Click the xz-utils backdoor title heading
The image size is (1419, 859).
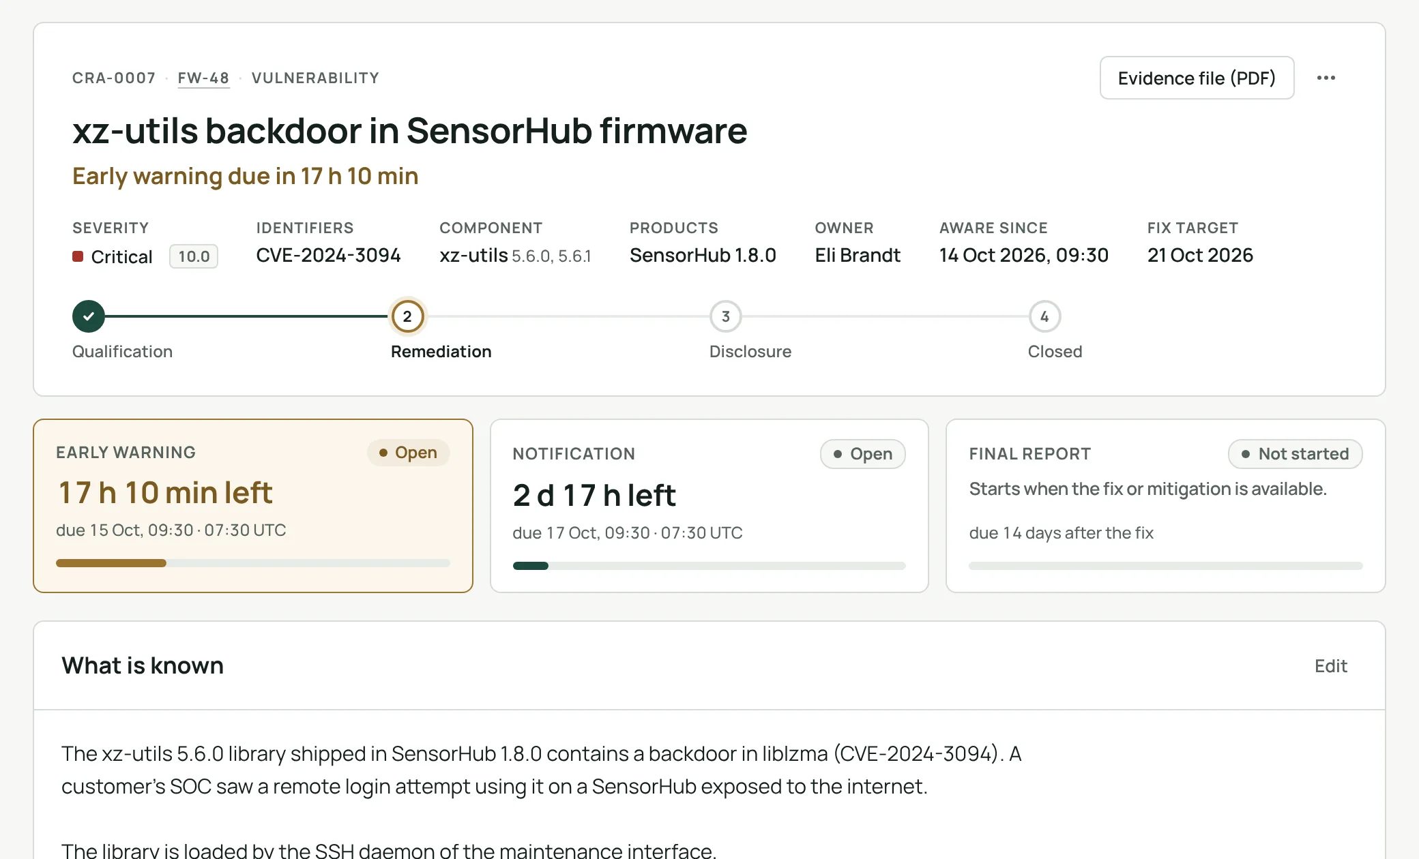(x=410, y=130)
